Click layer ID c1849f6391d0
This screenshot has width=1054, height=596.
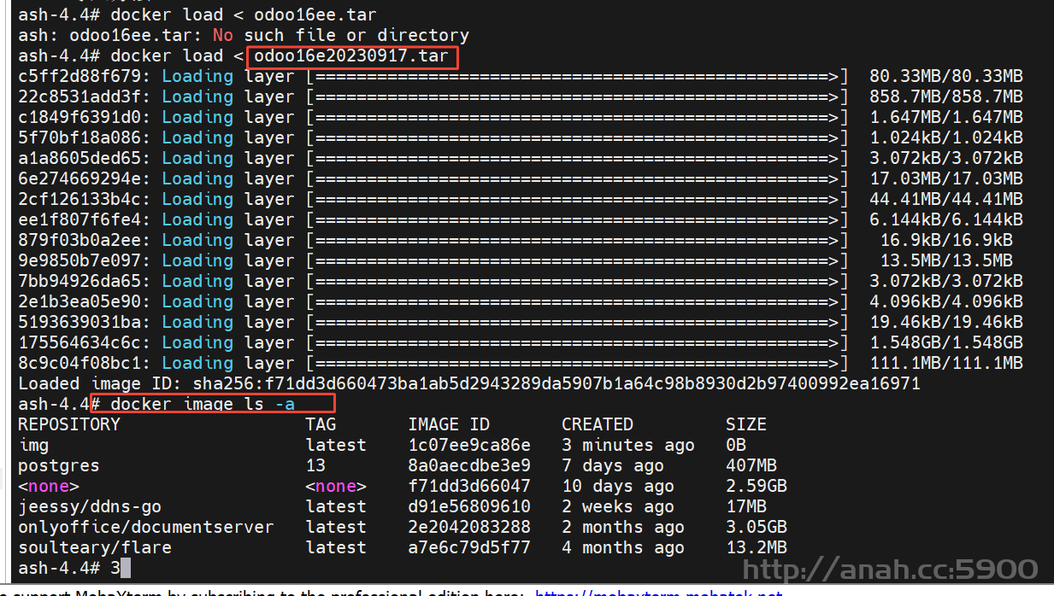(79, 118)
